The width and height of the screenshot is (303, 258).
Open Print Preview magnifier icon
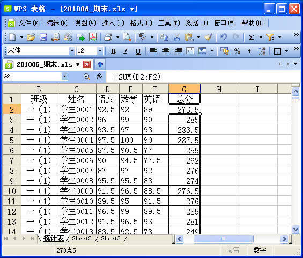(127, 37)
